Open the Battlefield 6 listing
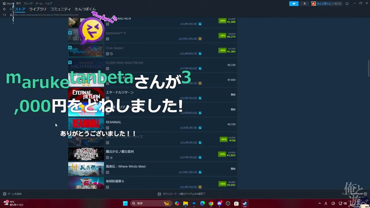Screen dimensions: 370x208 (x=153, y=36)
